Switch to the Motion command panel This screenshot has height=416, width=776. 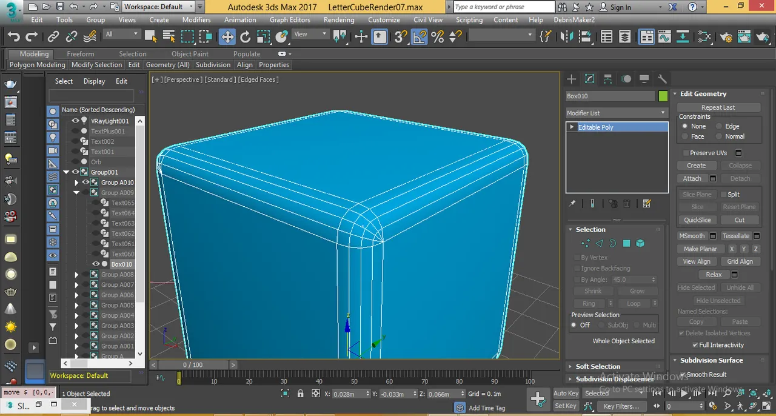tap(626, 79)
